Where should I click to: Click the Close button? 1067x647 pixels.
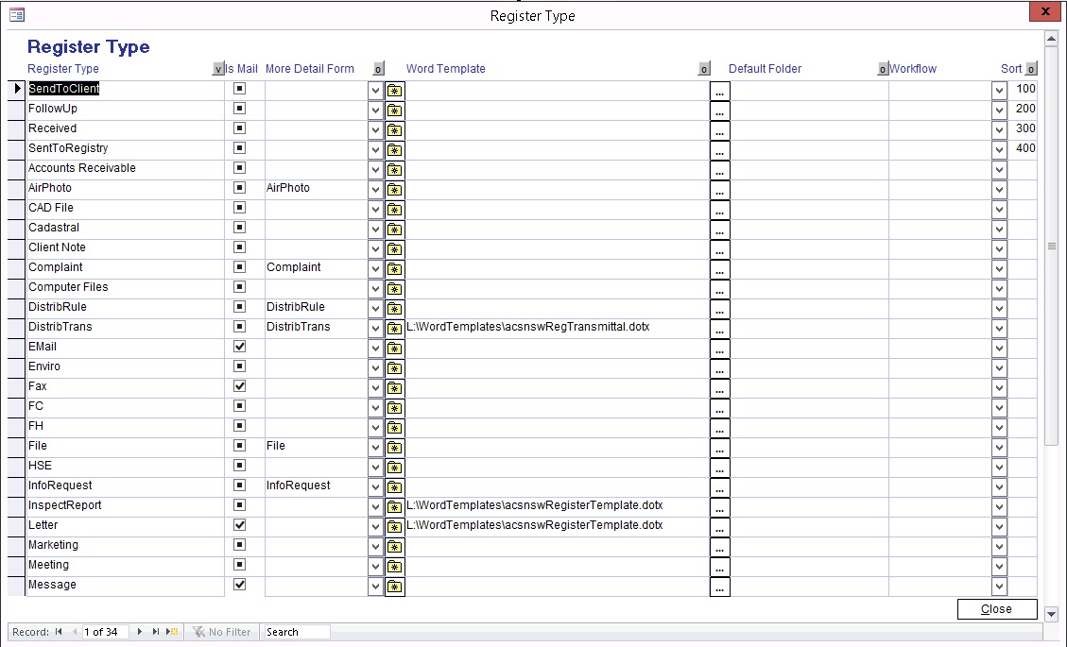[996, 609]
